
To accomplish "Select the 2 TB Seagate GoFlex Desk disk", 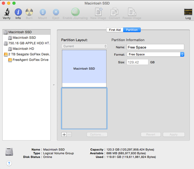I will pyautogui.click(x=26, y=54).
